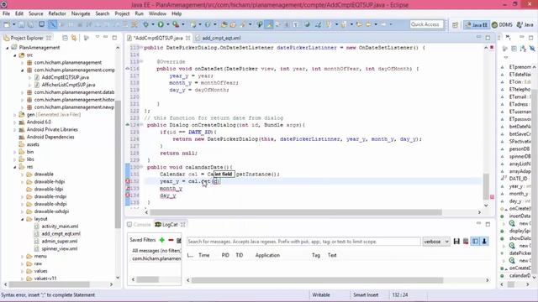Select the LogCat tab
The height and width of the screenshot is (302, 538).
pos(170,225)
